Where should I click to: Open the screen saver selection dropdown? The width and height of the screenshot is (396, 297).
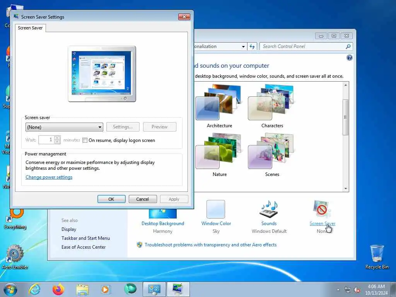(x=64, y=127)
